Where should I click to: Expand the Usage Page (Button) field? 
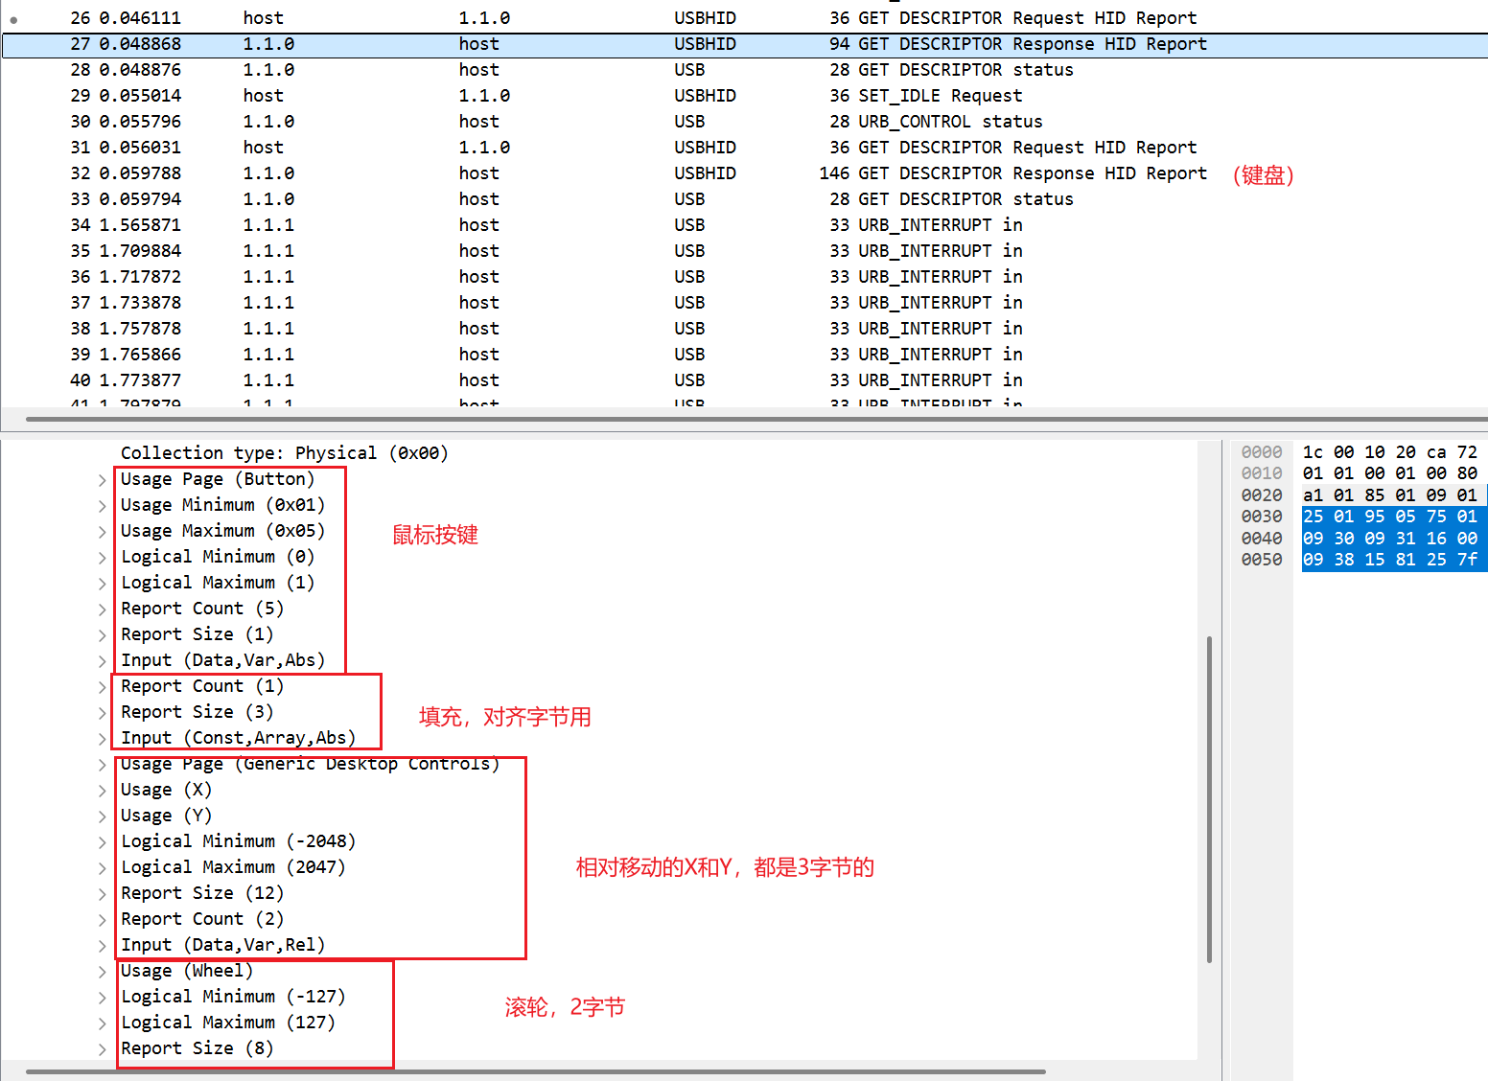coord(102,480)
